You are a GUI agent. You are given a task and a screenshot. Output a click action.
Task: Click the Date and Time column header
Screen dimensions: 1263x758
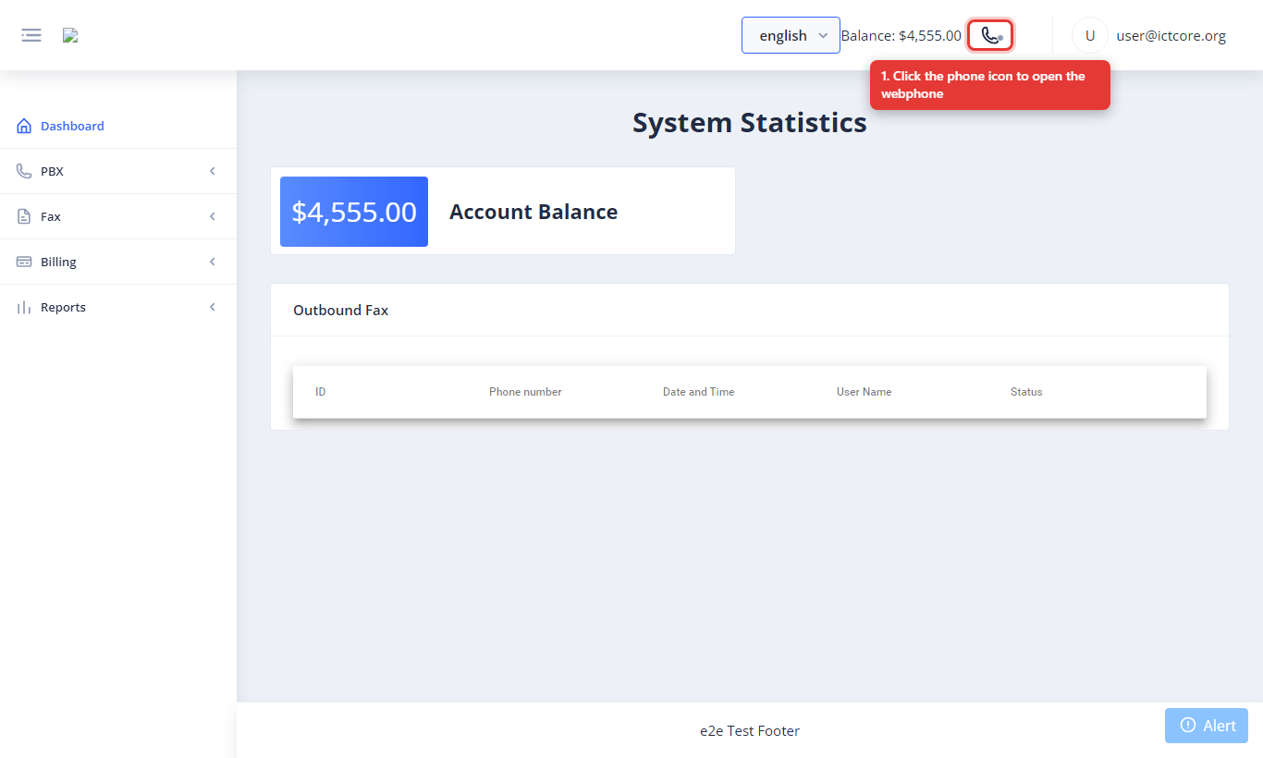pyautogui.click(x=698, y=392)
